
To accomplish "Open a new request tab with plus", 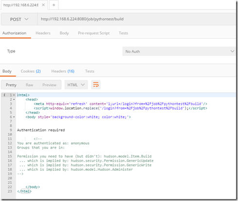I will (x=54, y=5).
